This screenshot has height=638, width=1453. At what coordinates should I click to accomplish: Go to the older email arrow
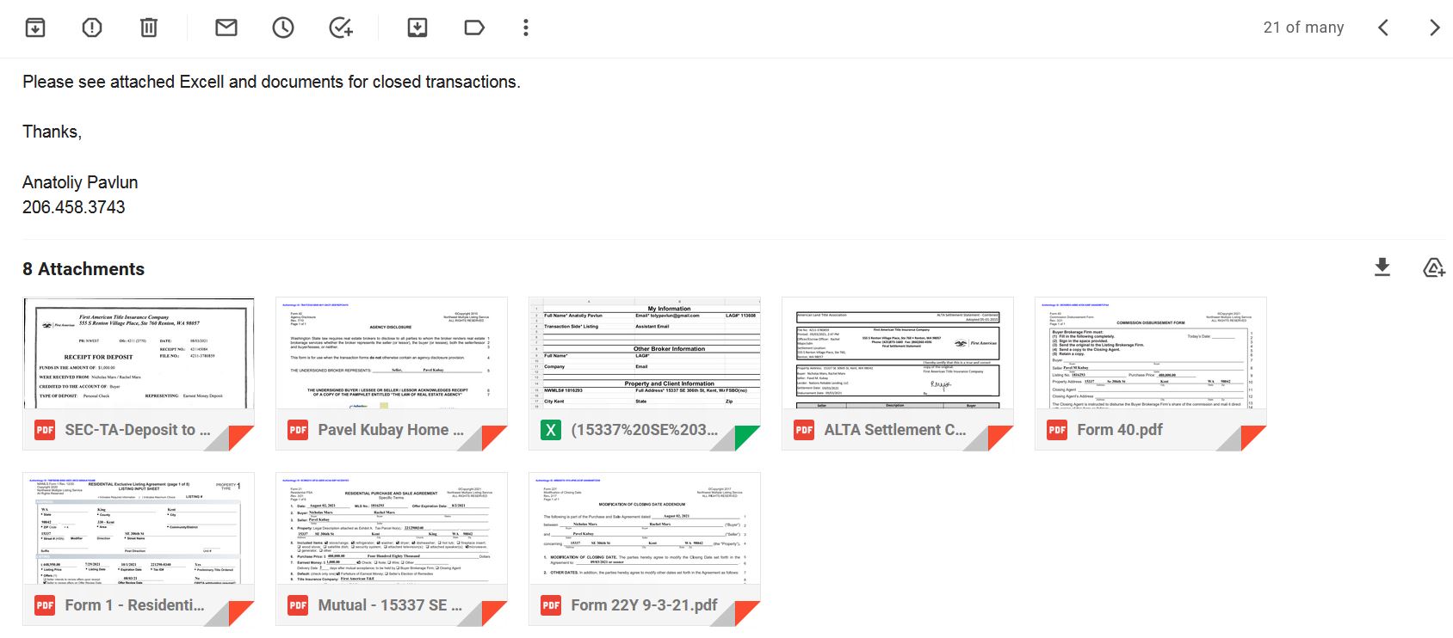1434,28
